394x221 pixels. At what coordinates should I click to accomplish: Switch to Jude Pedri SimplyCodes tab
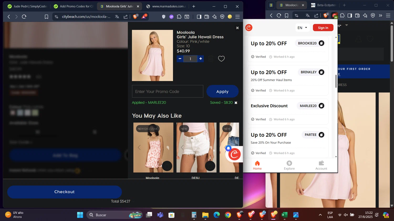coord(27,6)
